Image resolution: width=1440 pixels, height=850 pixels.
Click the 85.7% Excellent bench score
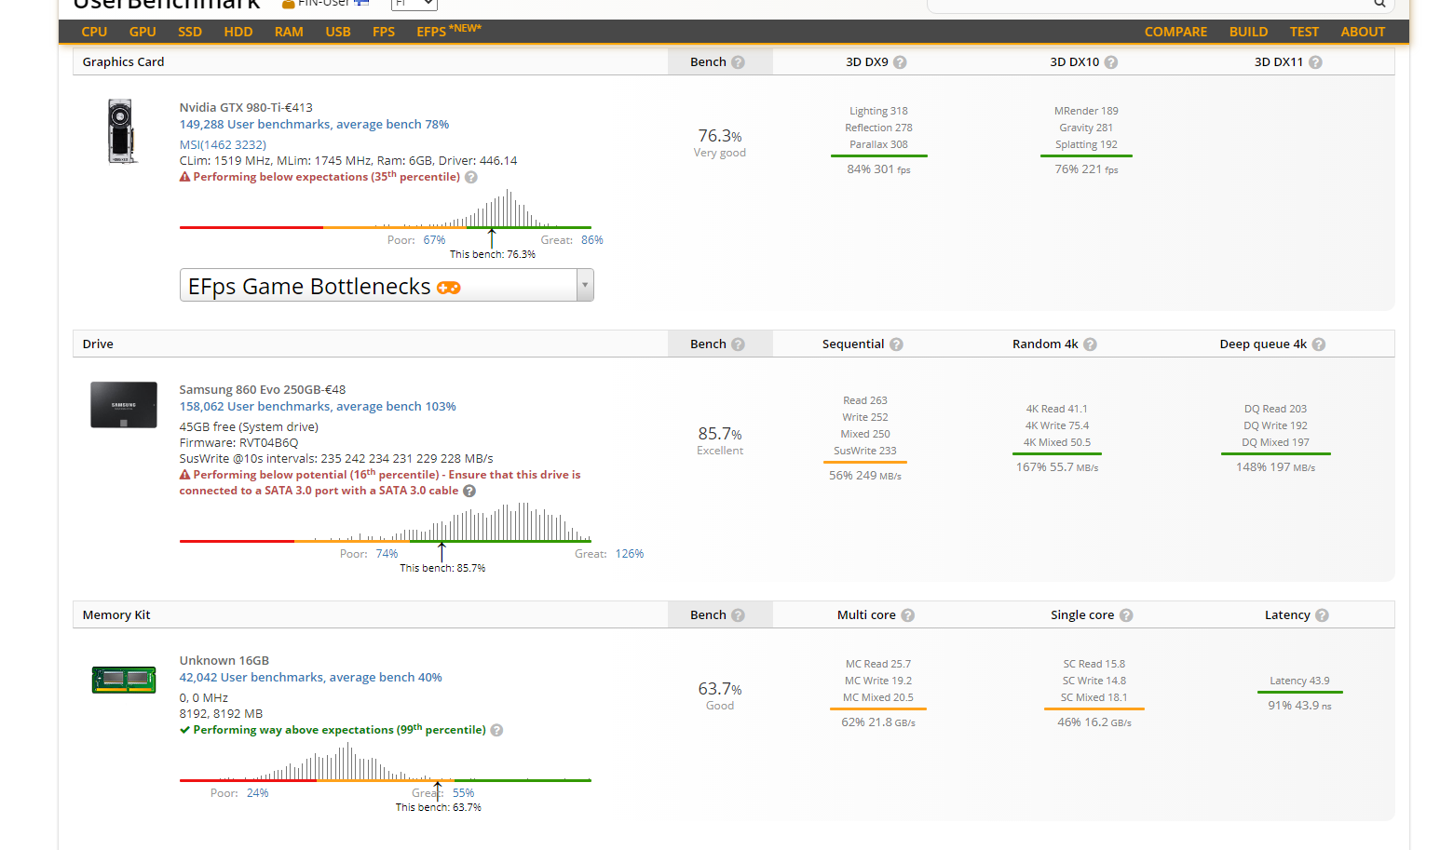click(720, 440)
